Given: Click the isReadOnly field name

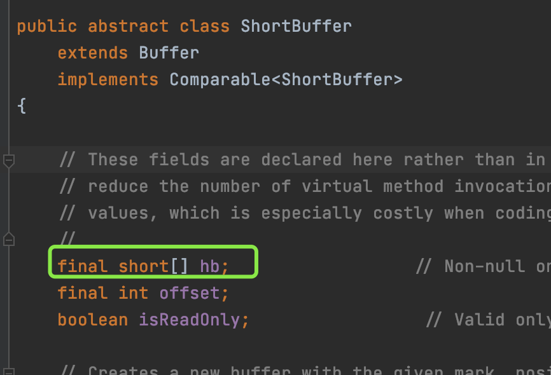Looking at the screenshot, I should point(190,320).
